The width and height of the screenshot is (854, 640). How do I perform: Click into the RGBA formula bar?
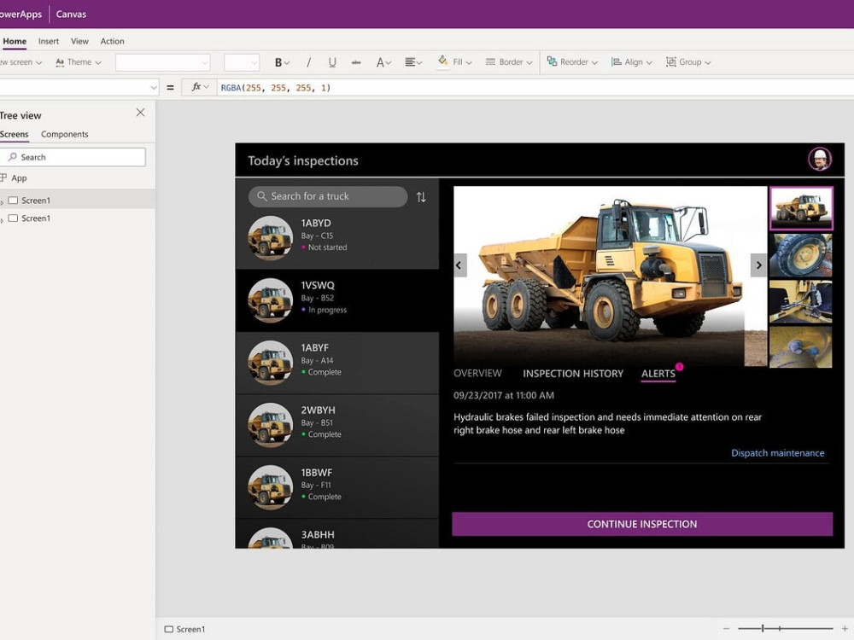(536, 88)
